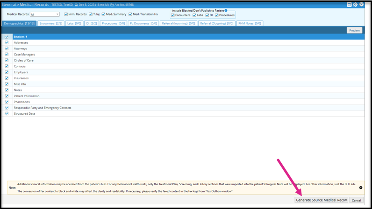Select the Patient Information row text
The image size is (372, 209).
click(27, 96)
